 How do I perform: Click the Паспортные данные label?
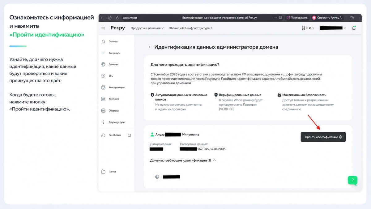[194, 144]
